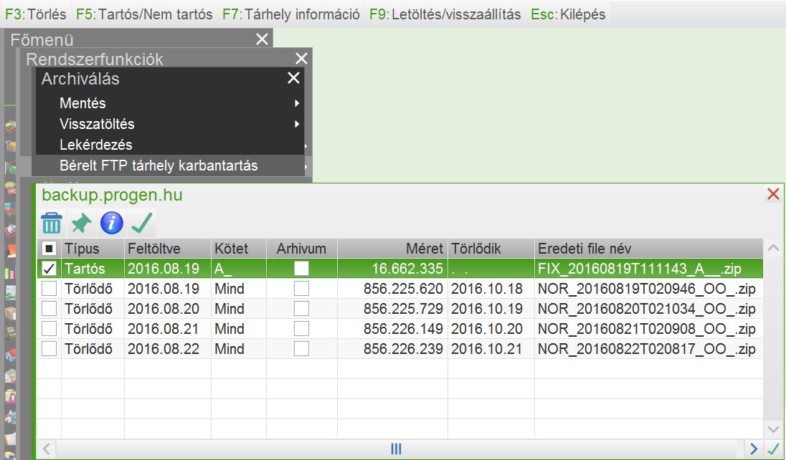Sort by the Típus column header
The width and height of the screenshot is (786, 460).
click(x=93, y=249)
